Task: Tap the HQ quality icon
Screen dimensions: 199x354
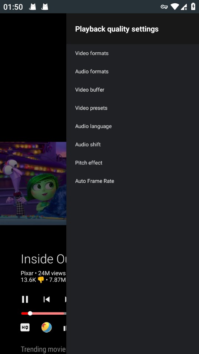Action: pos(25,327)
